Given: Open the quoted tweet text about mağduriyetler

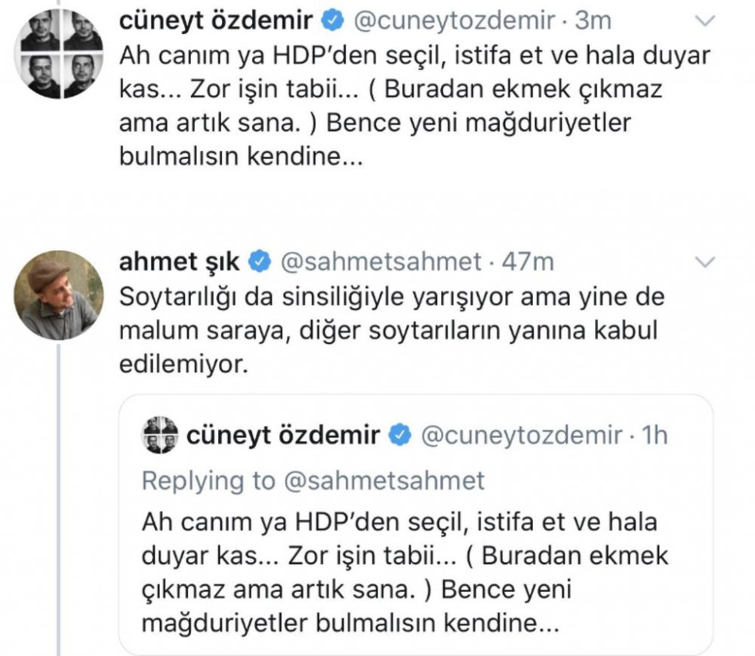Looking at the screenshot, I should [x=405, y=572].
